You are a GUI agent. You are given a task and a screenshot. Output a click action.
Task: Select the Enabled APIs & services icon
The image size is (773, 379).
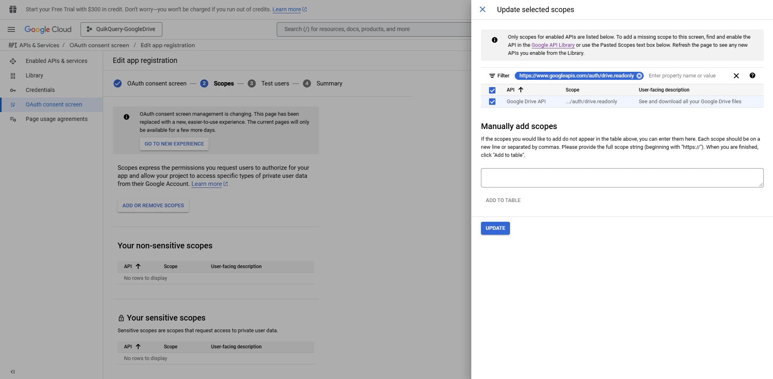(x=13, y=61)
